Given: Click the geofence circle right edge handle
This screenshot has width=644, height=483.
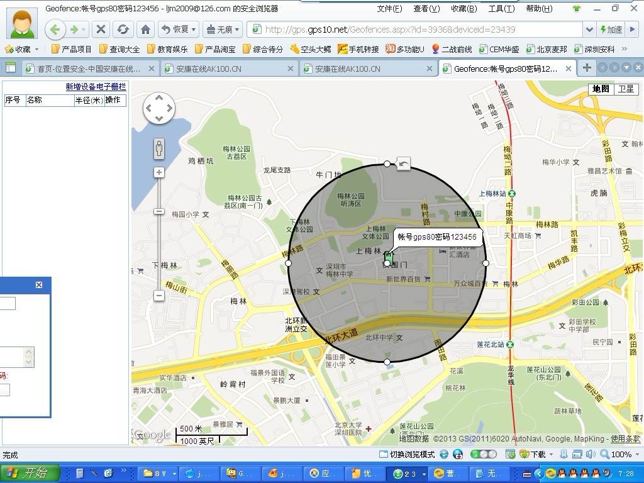Looking at the screenshot, I should 486,263.
